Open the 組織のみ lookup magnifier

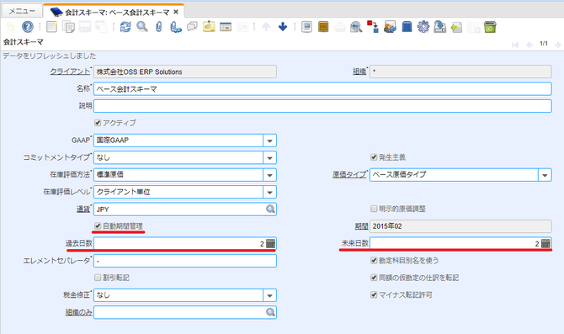pyautogui.click(x=270, y=312)
